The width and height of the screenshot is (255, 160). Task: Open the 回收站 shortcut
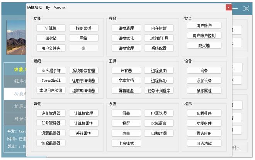point(51,38)
